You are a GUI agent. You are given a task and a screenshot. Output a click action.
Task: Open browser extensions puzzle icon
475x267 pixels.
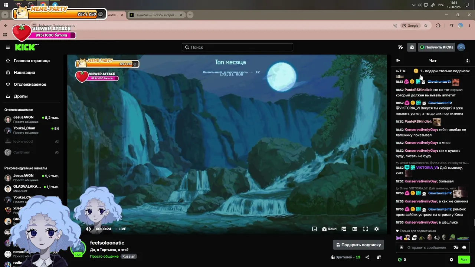[438, 26]
